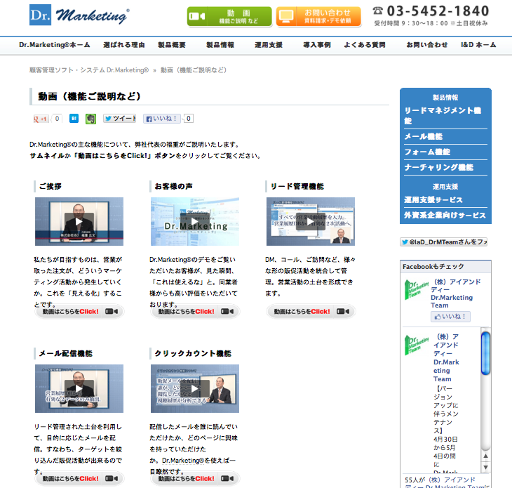Open the よくある質問 menu item

click(365, 45)
